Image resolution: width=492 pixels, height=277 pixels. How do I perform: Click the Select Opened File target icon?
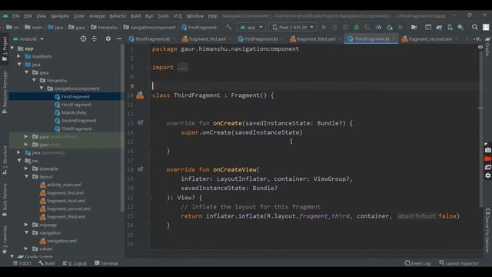[83, 38]
